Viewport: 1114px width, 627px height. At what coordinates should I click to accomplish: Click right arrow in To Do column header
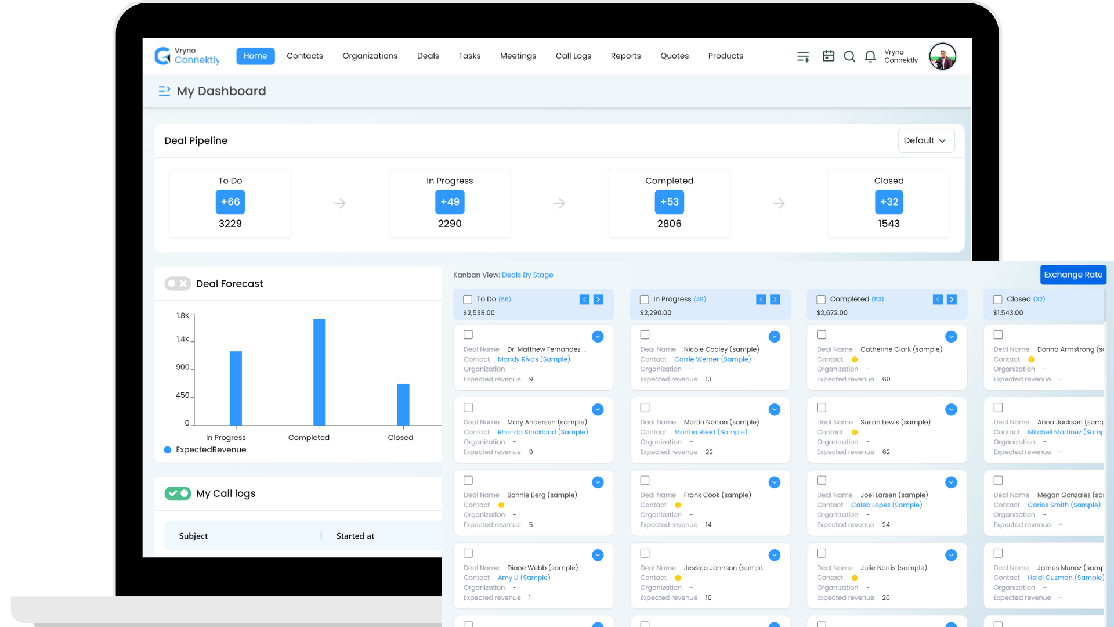tap(599, 300)
